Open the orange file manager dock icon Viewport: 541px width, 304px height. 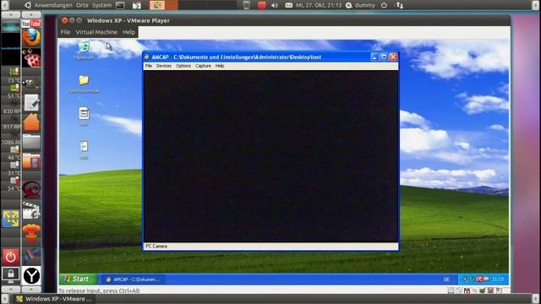(31, 161)
